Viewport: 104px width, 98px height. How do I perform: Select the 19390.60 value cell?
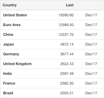(66, 15)
